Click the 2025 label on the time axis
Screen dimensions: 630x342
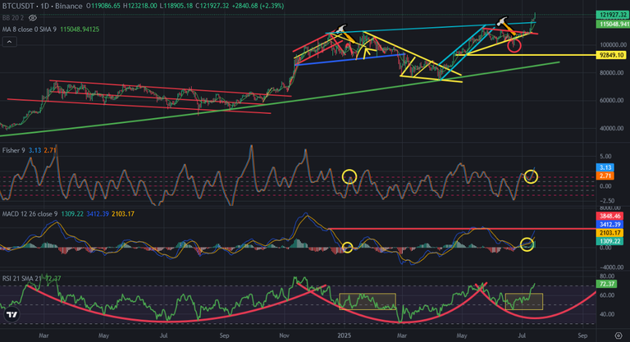[x=345, y=335]
